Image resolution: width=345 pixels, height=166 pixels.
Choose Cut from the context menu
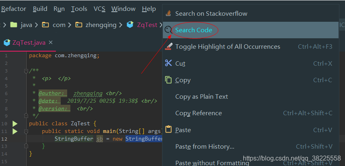[x=251, y=64]
